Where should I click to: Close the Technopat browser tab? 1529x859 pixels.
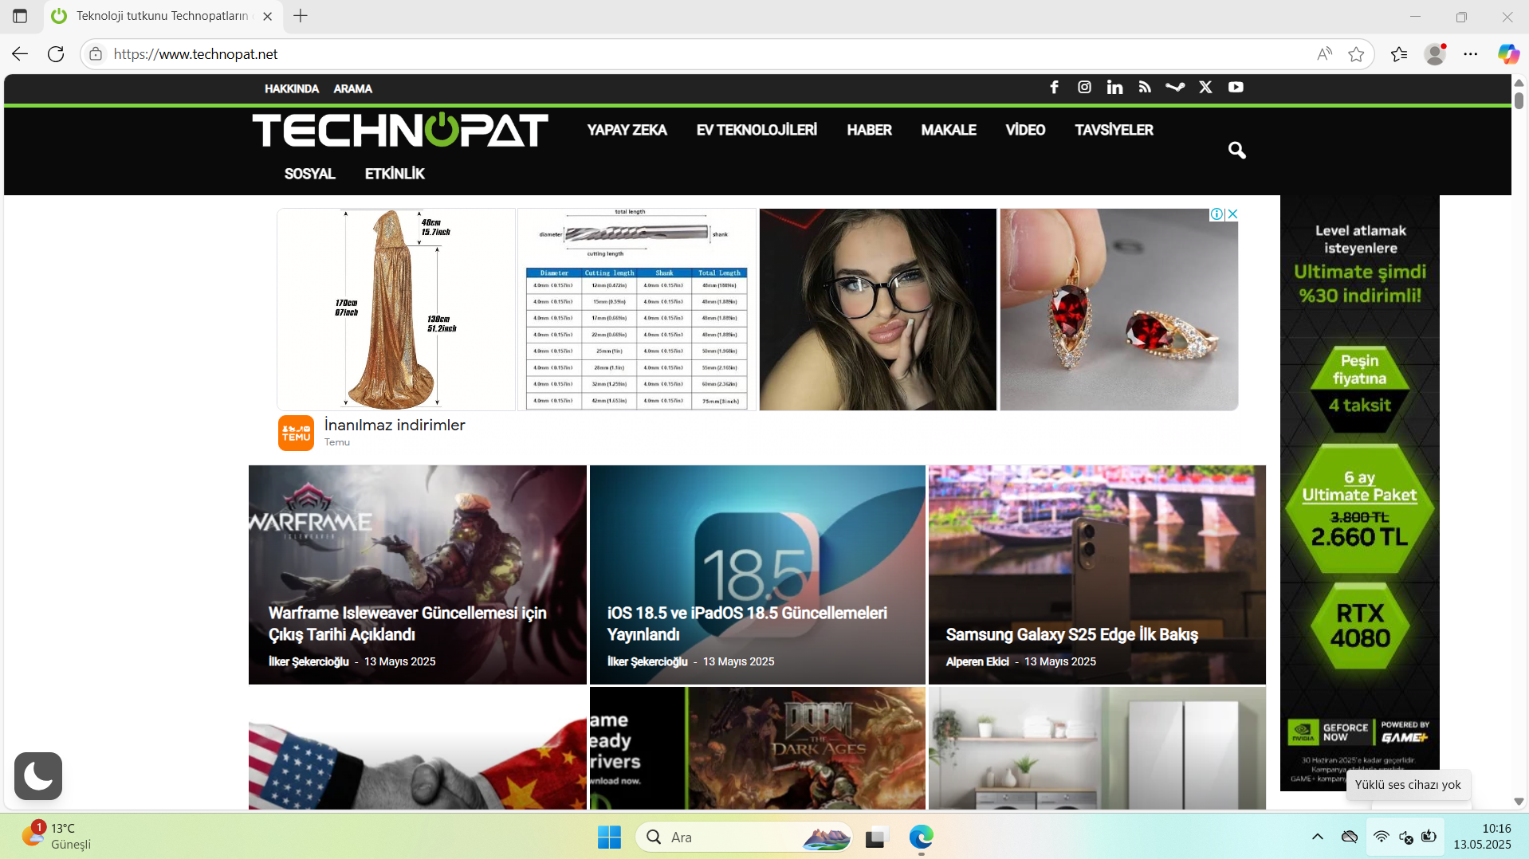[268, 16]
